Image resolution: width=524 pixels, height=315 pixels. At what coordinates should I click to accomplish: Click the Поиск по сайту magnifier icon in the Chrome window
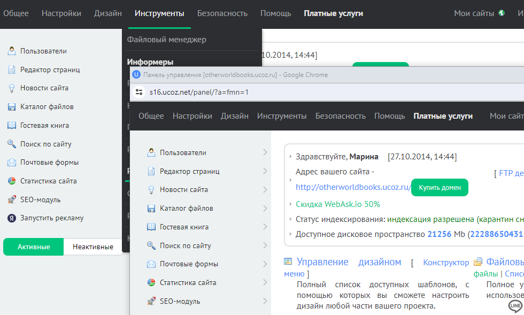pos(151,245)
